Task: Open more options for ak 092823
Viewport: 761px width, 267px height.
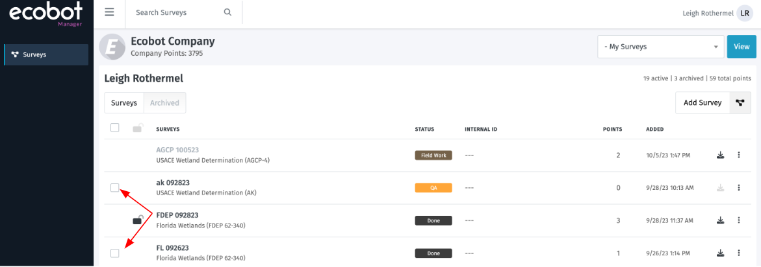Action: [738, 188]
